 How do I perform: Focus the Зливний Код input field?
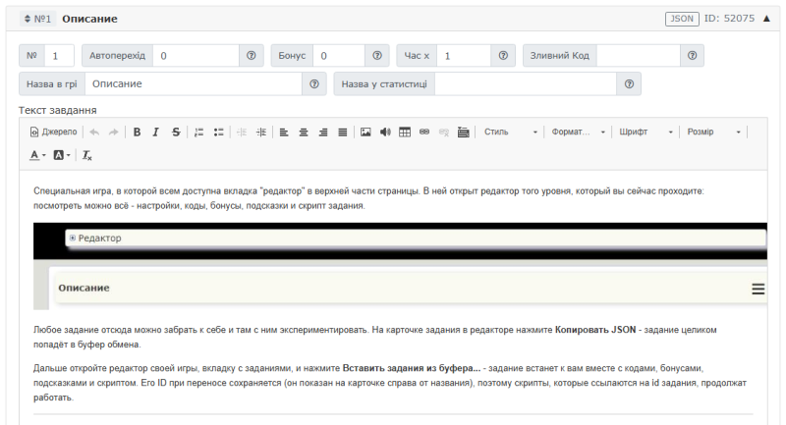[x=639, y=56]
